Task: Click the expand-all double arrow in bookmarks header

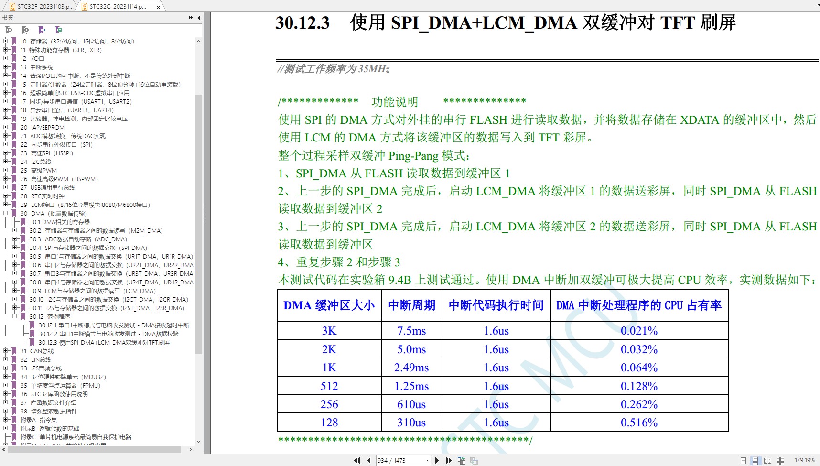Action: [x=191, y=18]
